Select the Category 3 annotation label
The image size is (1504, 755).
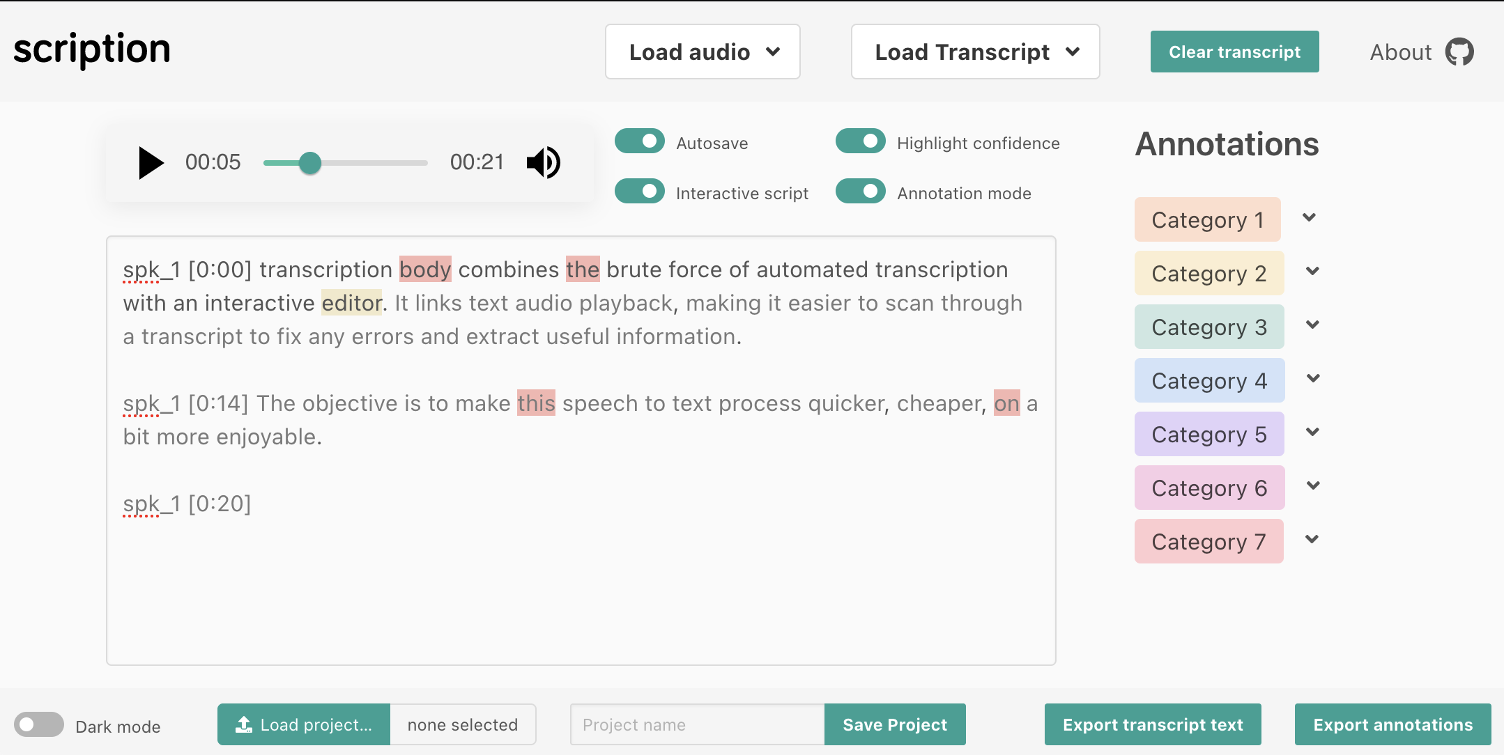[x=1208, y=327]
